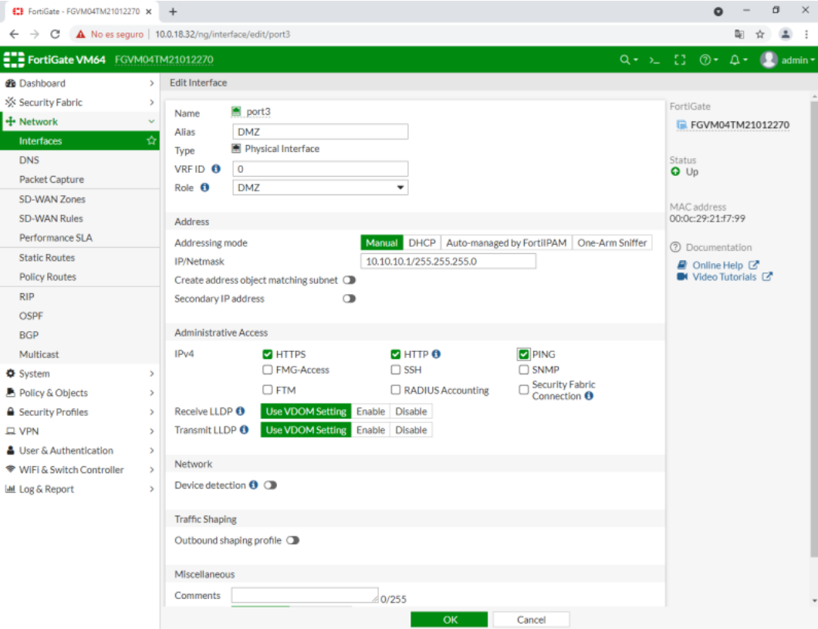Go back in browser history

click(x=14, y=34)
